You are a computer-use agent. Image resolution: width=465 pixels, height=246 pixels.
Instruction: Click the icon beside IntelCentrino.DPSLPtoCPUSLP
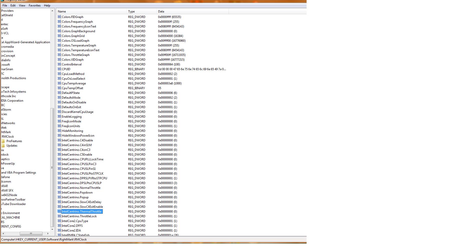pyautogui.click(x=59, y=183)
